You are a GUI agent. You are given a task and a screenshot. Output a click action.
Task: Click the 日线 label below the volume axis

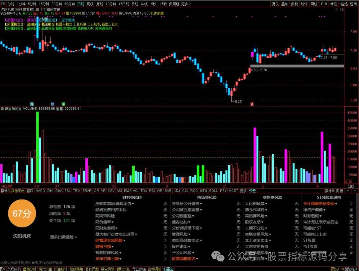pyautogui.click(x=351, y=186)
